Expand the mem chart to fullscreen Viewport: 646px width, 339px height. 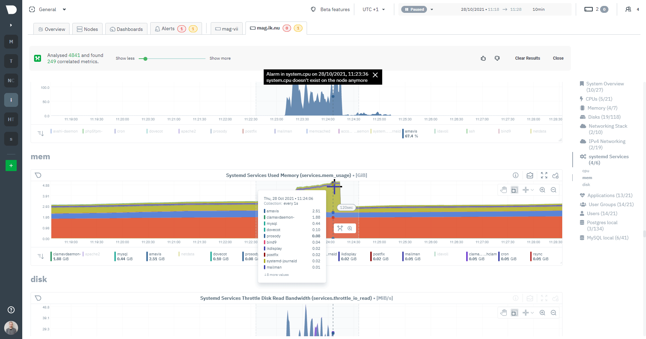coord(544,175)
